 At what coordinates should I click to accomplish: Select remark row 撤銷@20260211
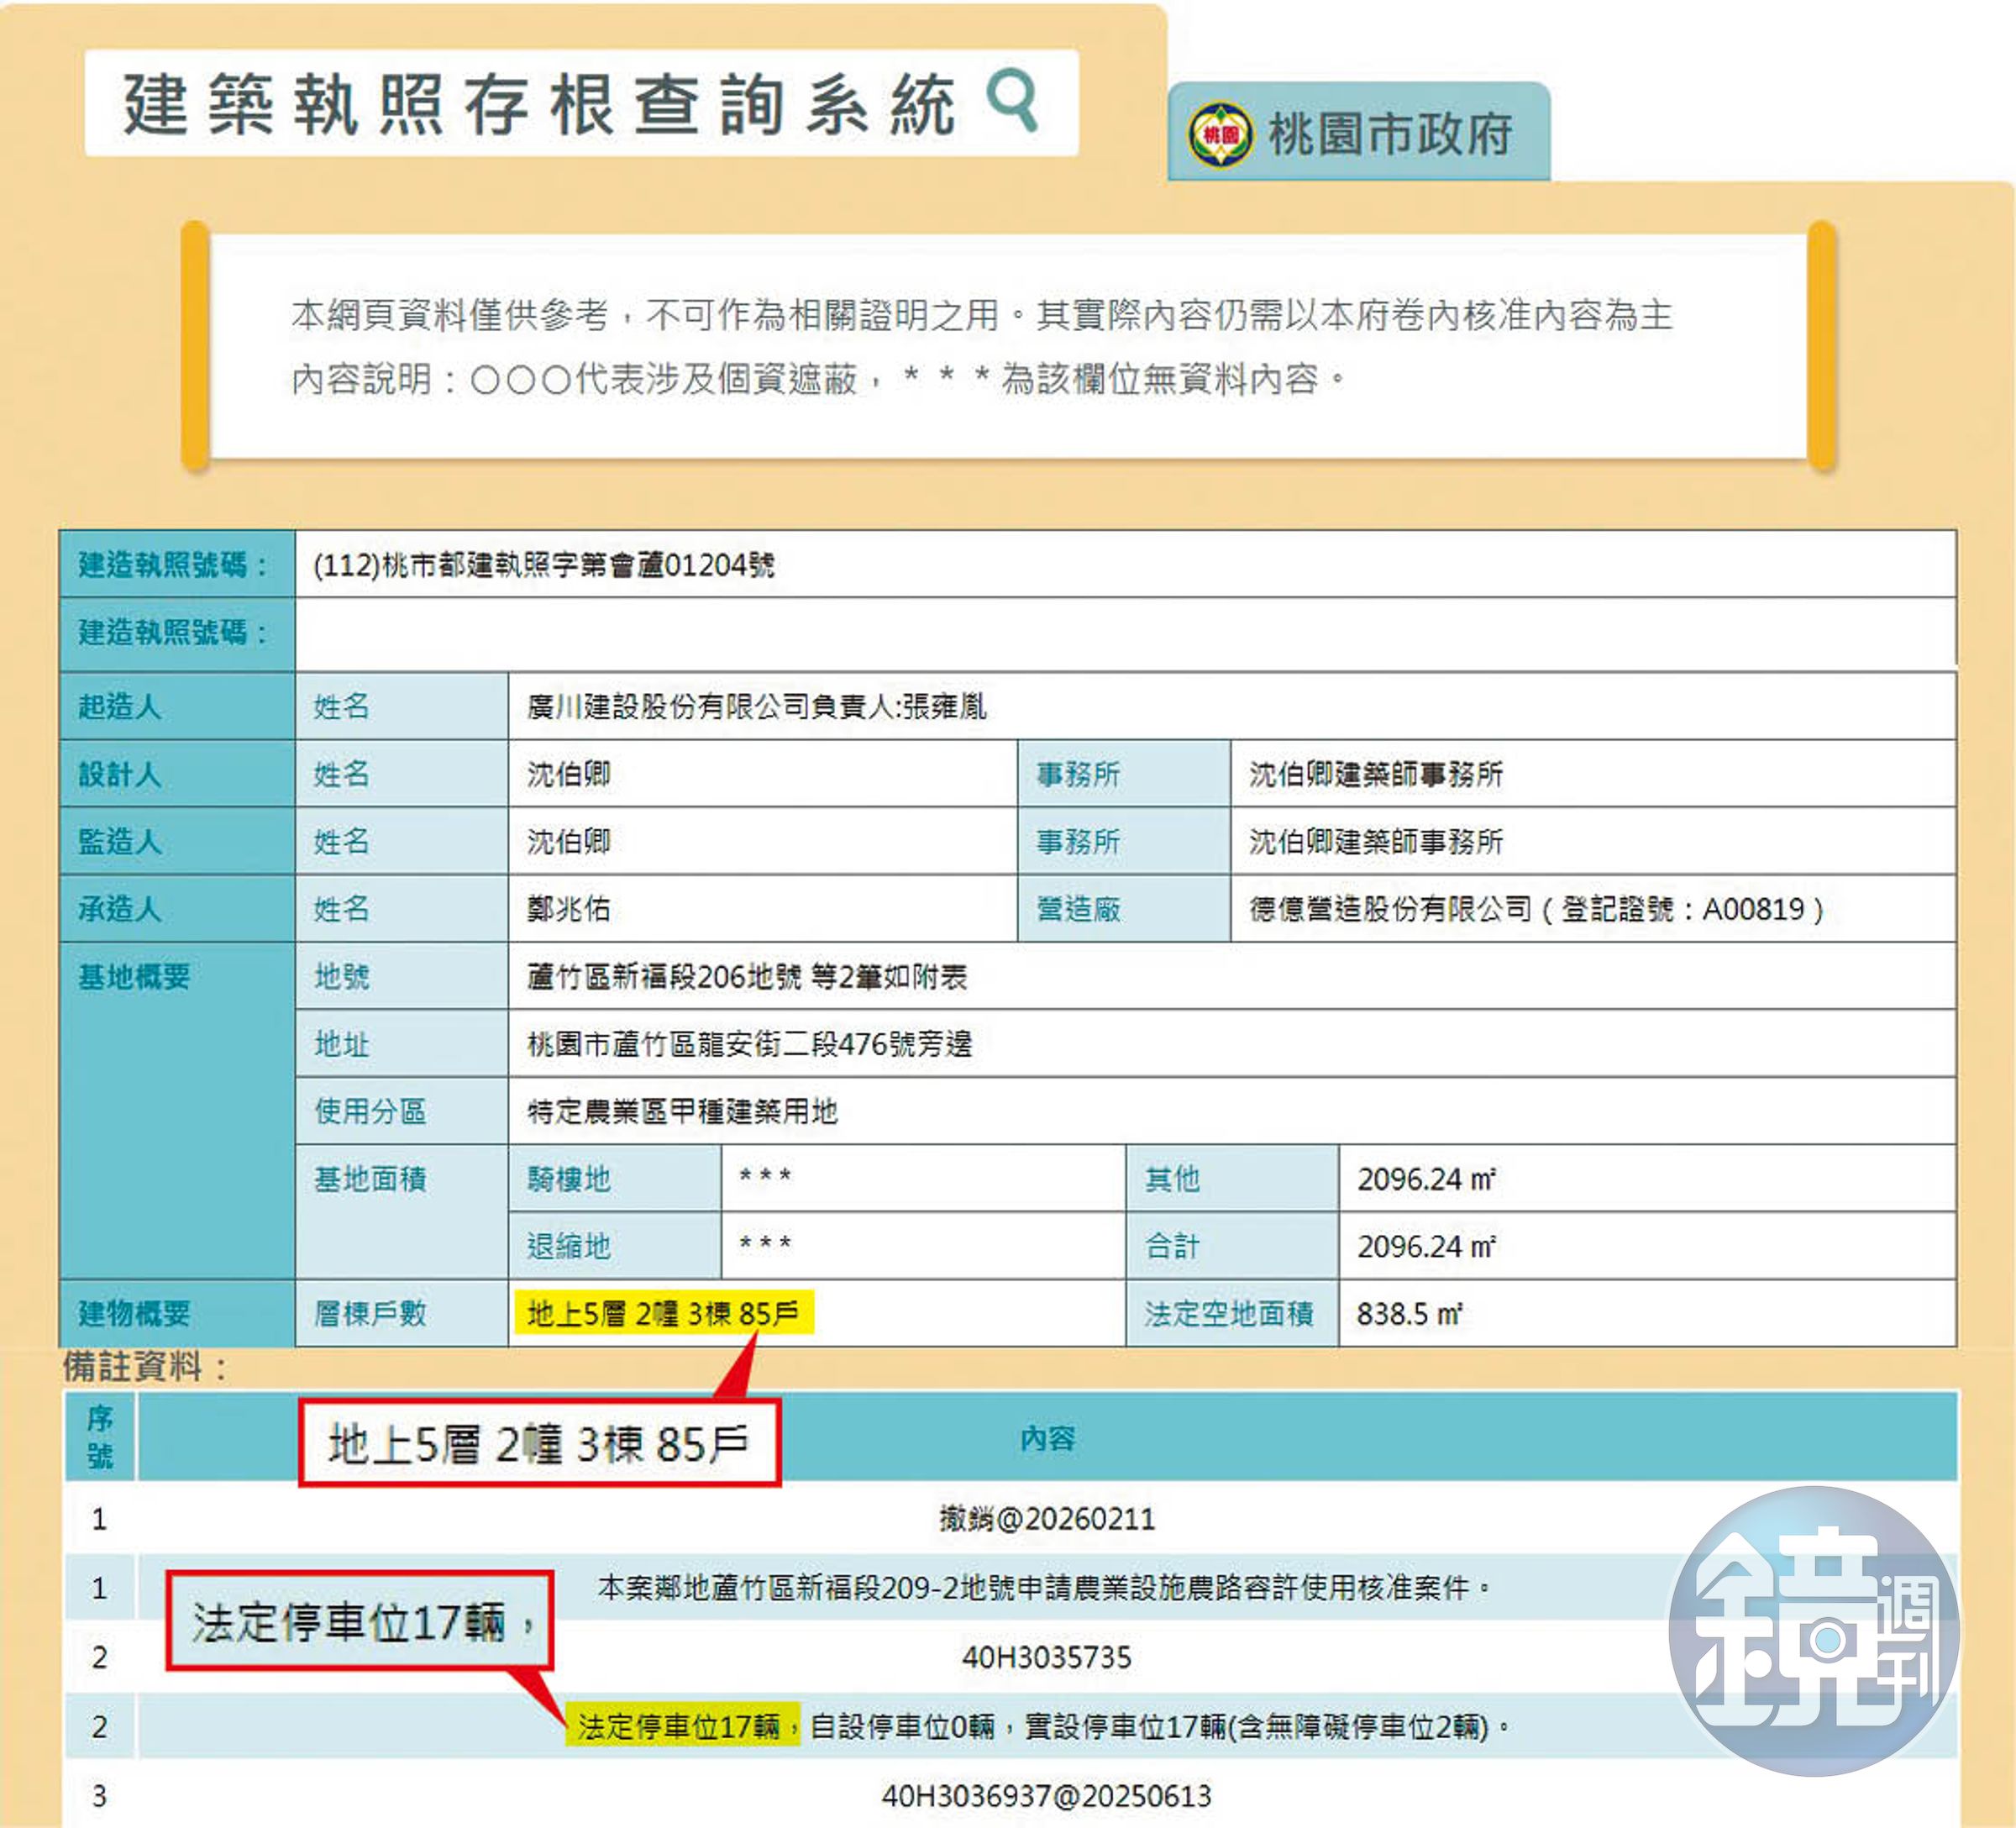click(1047, 1518)
